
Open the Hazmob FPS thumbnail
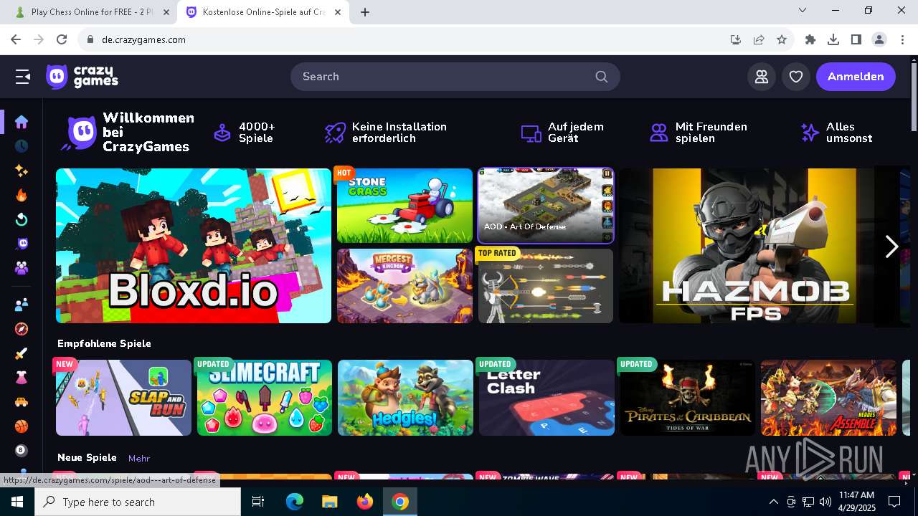757,246
